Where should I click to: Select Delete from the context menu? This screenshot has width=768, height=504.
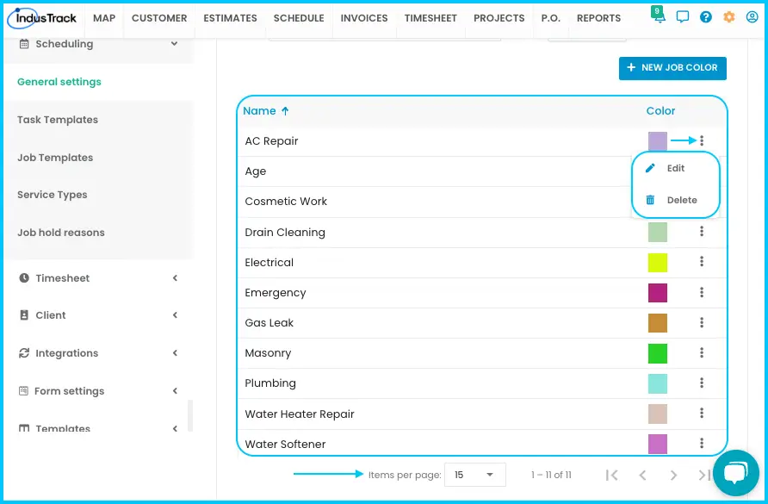(675, 200)
